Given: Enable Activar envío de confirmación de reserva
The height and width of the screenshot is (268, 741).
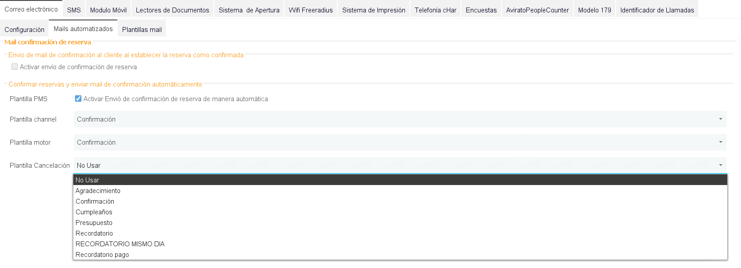Looking at the screenshot, I should pos(15,67).
